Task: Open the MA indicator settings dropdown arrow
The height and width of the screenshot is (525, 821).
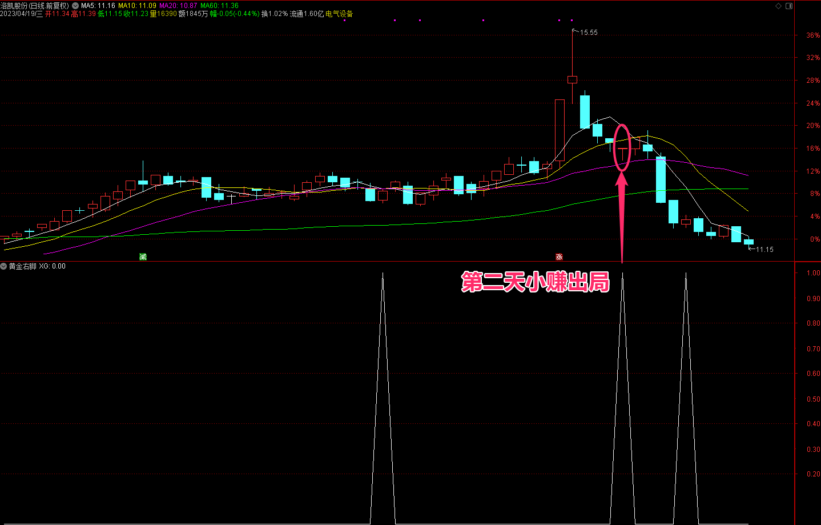Action: pyautogui.click(x=75, y=6)
